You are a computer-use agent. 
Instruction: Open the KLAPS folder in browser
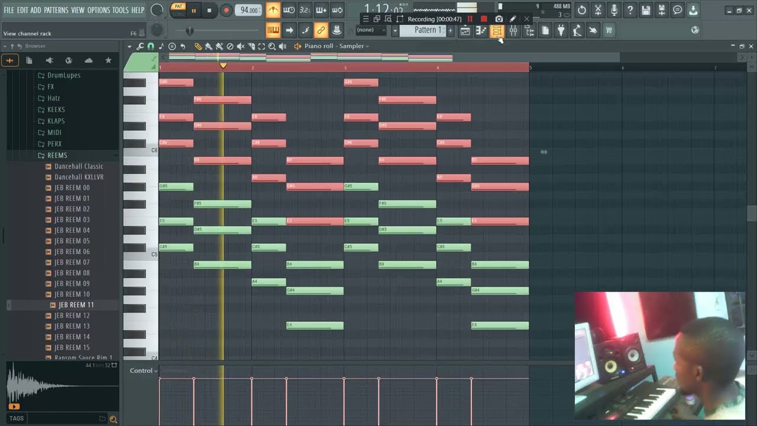(56, 121)
